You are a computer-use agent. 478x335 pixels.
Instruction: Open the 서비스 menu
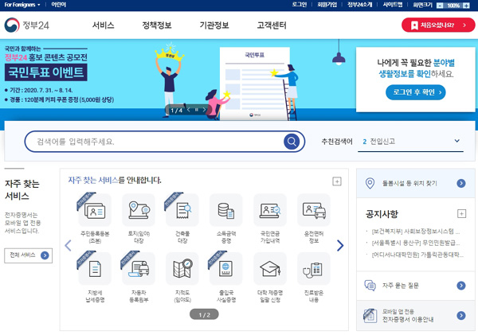pos(103,25)
